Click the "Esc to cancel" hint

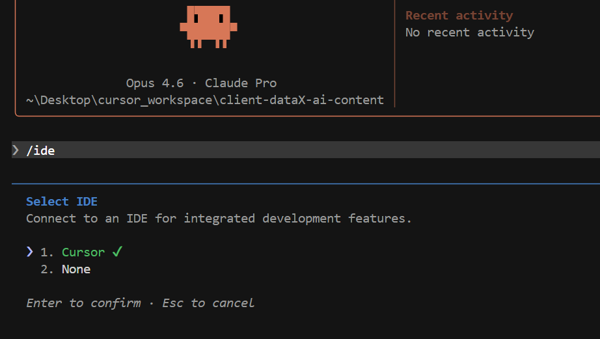click(x=208, y=303)
